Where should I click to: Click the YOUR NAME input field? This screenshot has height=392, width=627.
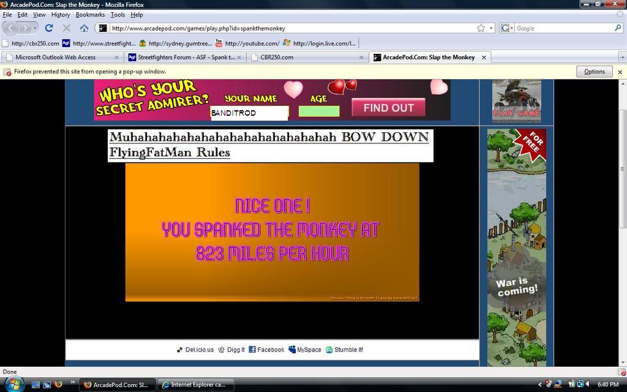point(249,113)
